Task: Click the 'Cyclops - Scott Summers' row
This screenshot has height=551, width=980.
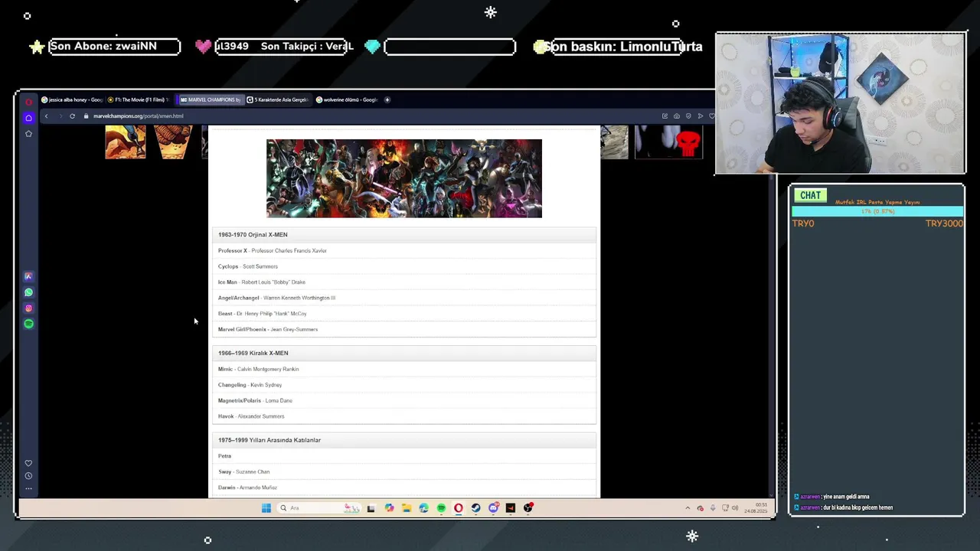Action: [x=404, y=266]
